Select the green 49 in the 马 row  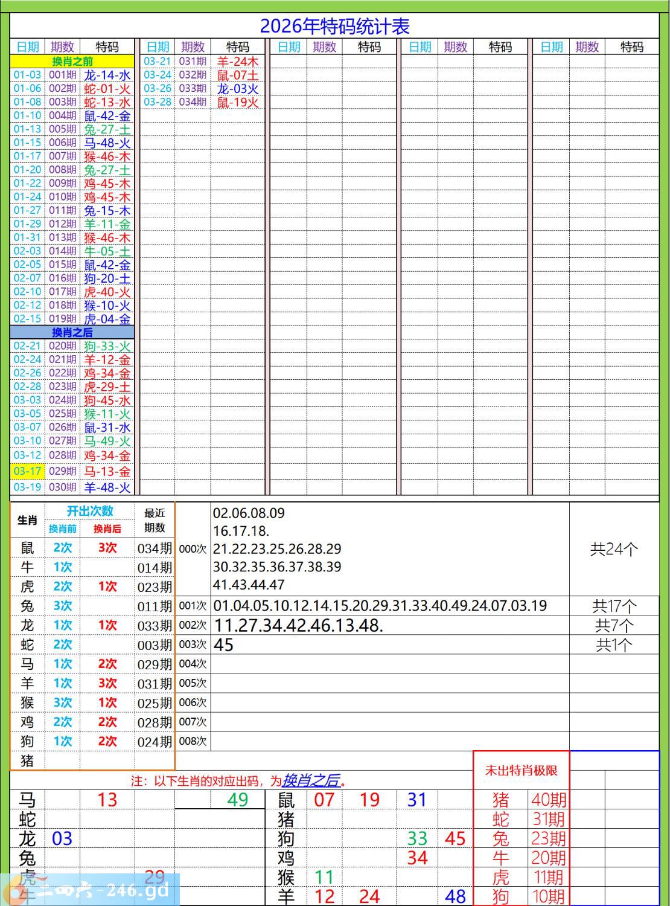click(x=238, y=800)
